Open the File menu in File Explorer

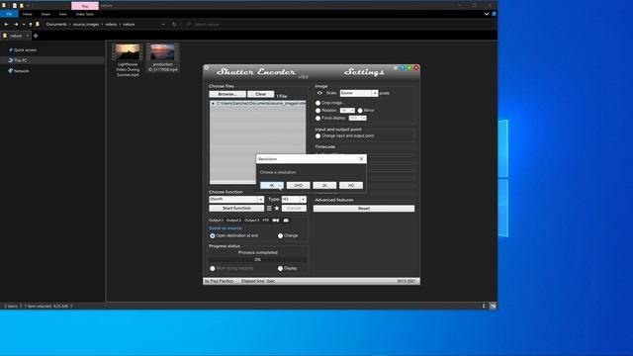point(9,14)
